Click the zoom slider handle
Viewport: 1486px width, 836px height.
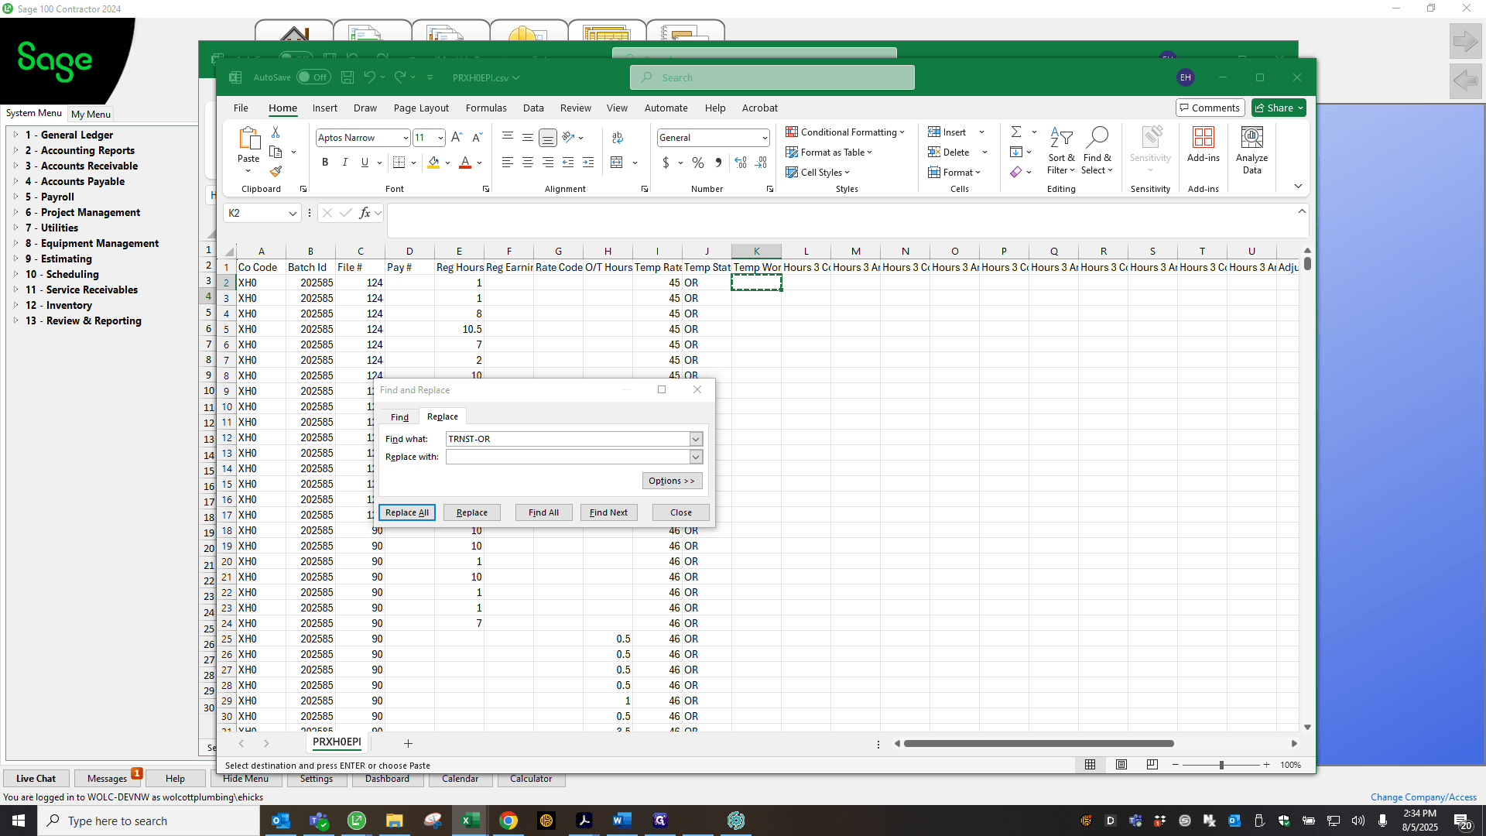pos(1221,765)
